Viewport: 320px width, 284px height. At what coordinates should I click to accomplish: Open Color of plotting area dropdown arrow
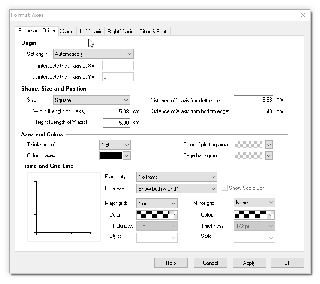[x=269, y=145]
